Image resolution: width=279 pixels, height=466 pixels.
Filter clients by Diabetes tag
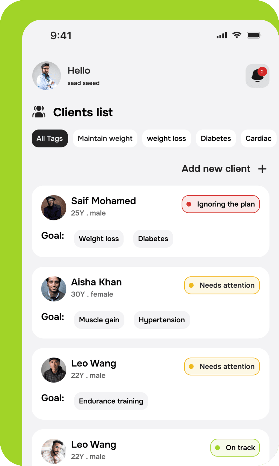point(216,138)
